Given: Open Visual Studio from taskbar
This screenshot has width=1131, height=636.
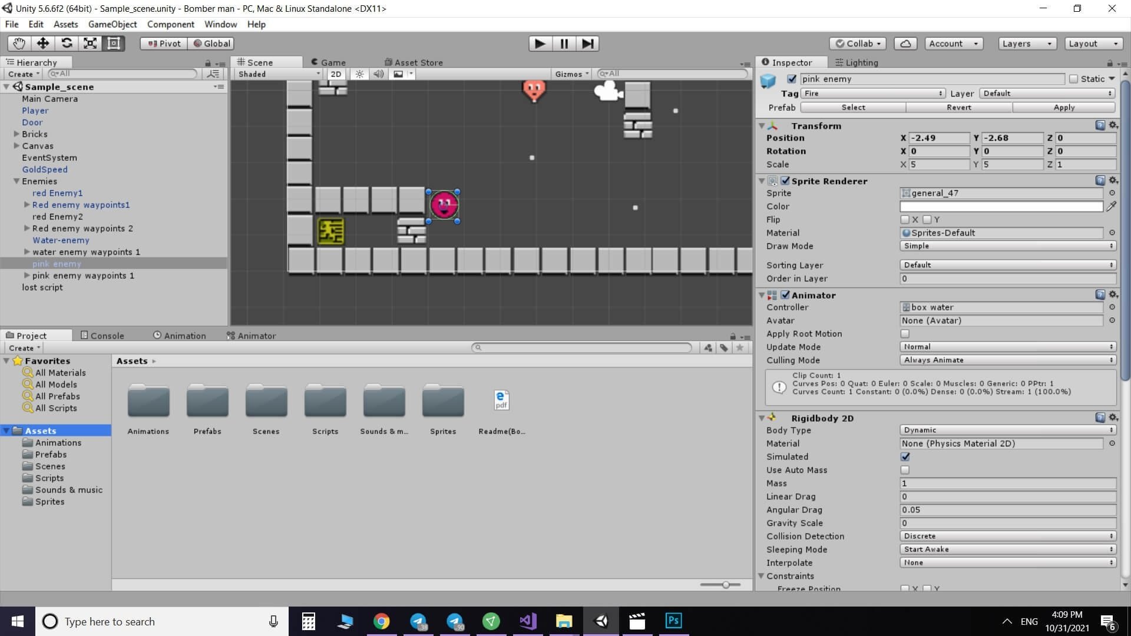Looking at the screenshot, I should click(528, 621).
